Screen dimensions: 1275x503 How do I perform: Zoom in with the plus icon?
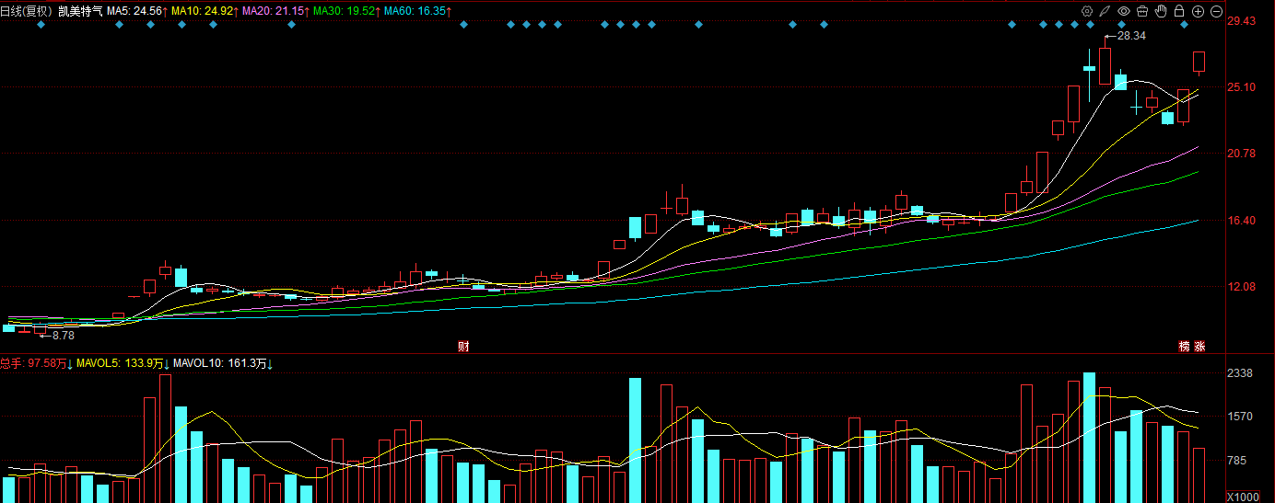(1198, 11)
